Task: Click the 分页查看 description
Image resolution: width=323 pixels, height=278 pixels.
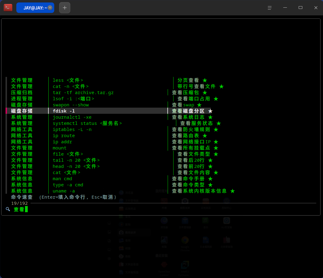Action: coord(188,80)
